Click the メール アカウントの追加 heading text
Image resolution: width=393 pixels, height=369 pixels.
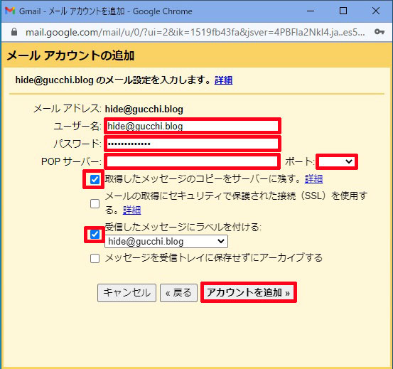tap(70, 55)
